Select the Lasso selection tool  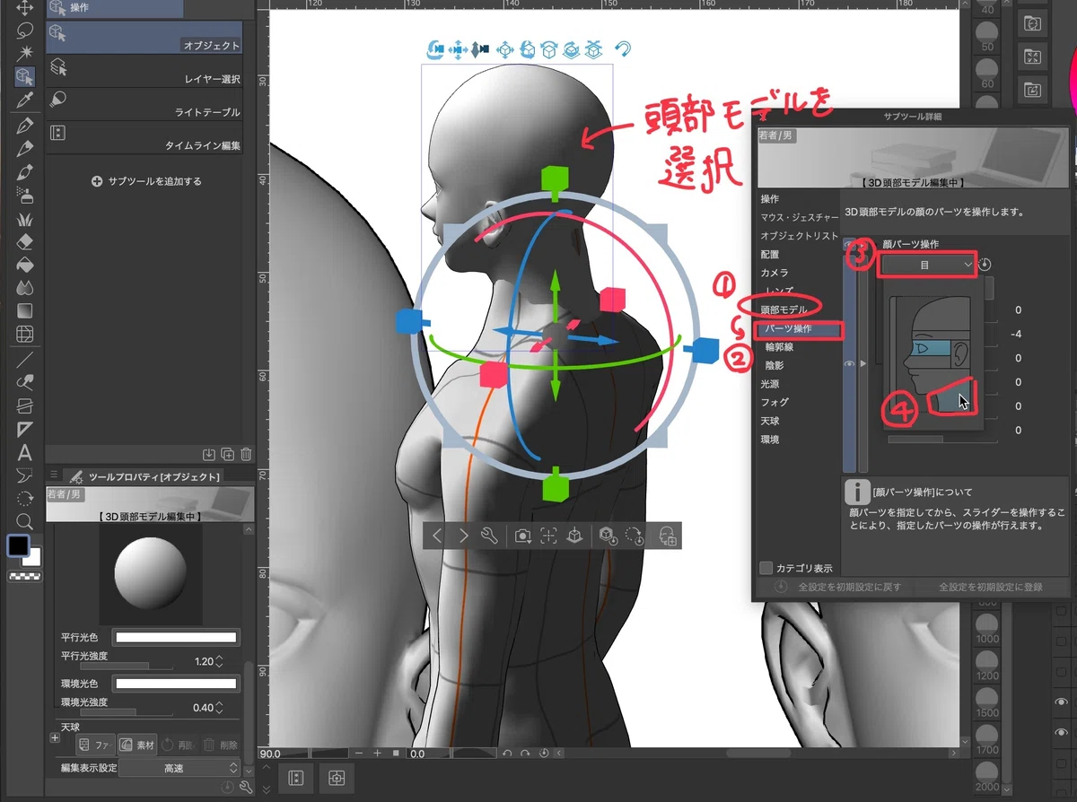click(25, 30)
